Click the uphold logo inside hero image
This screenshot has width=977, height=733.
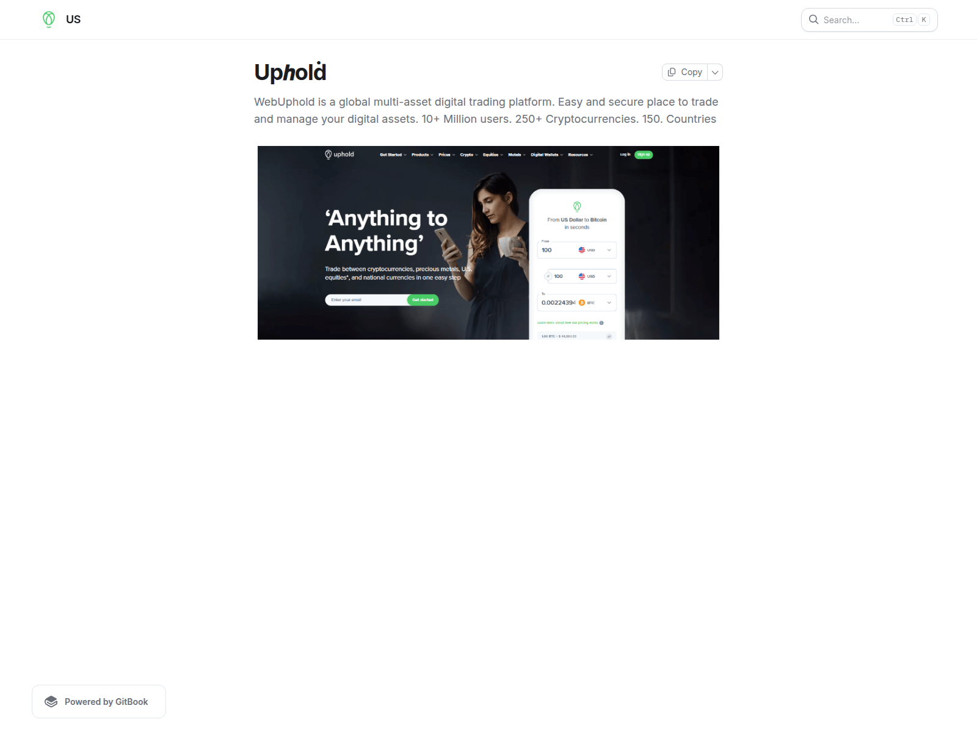tap(340, 155)
